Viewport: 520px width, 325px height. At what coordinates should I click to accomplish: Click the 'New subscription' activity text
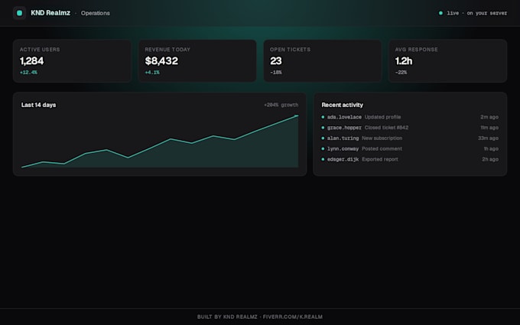(x=382, y=138)
